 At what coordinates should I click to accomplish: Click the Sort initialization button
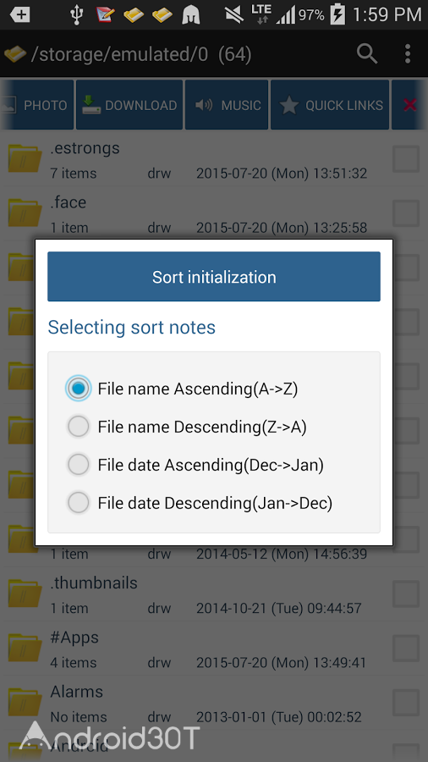pos(214,277)
